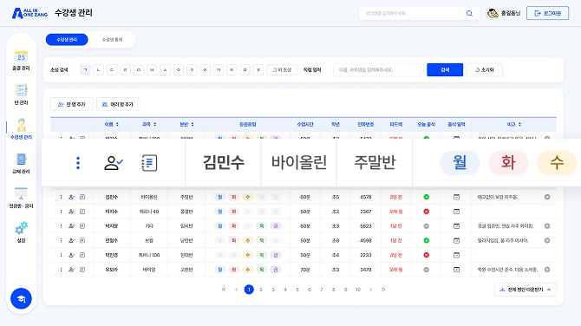Image resolution: width=581 pixels, height=326 pixels.
Task: Open attendance calendar icon for 3478 row
Action: (x=456, y=270)
